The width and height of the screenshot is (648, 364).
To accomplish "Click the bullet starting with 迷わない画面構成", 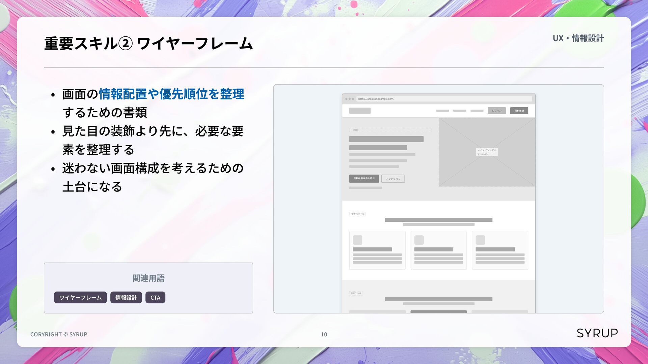I will pyautogui.click(x=153, y=177).
